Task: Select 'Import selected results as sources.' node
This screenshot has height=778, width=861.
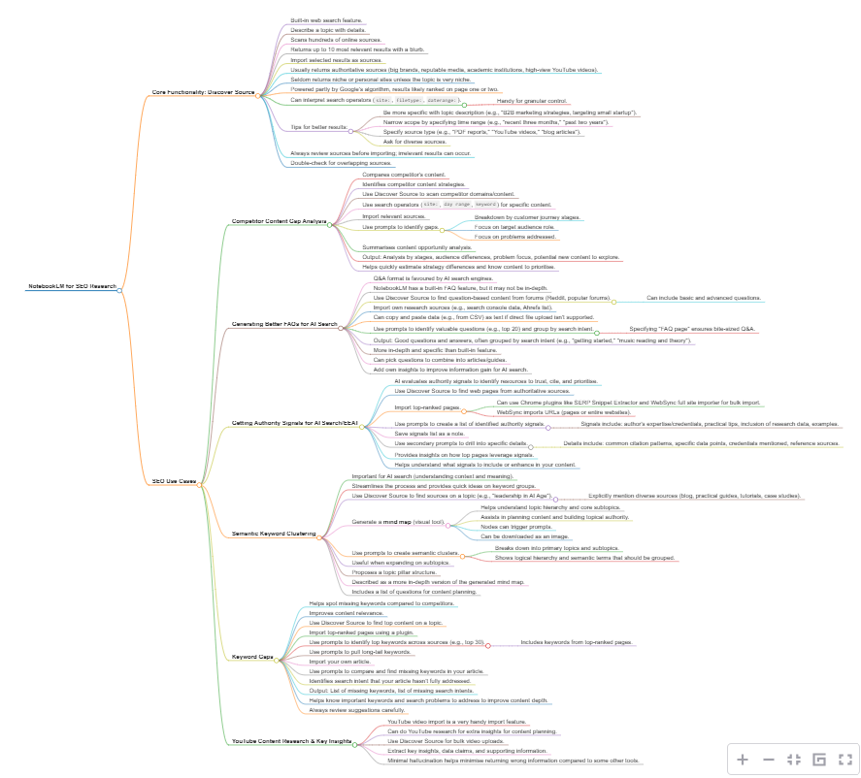Action: click(x=336, y=60)
